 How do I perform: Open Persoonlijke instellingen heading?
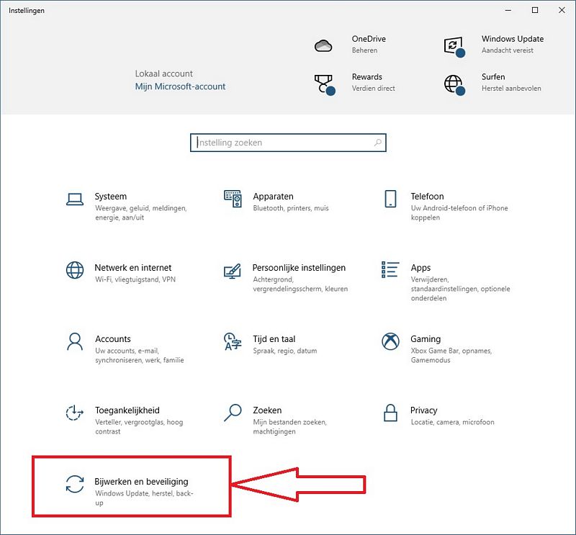299,268
